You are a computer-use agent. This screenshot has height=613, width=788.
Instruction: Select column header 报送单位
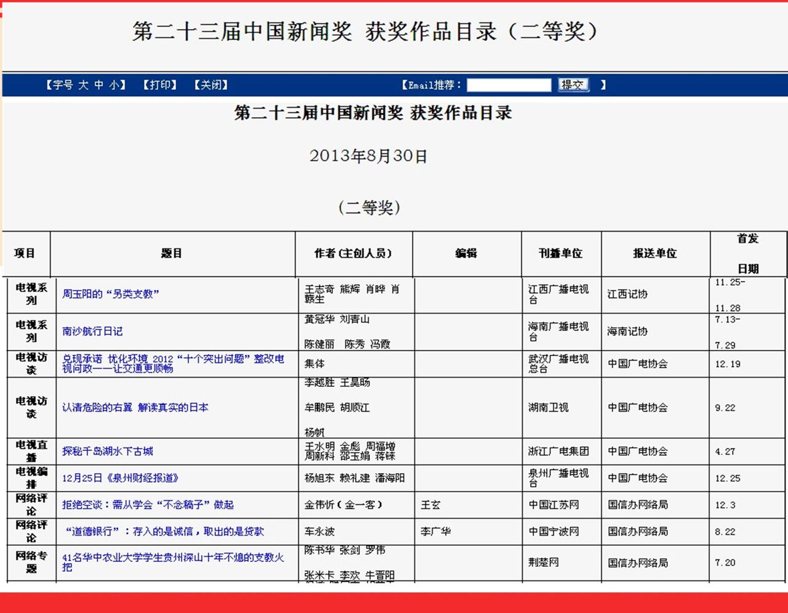655,253
